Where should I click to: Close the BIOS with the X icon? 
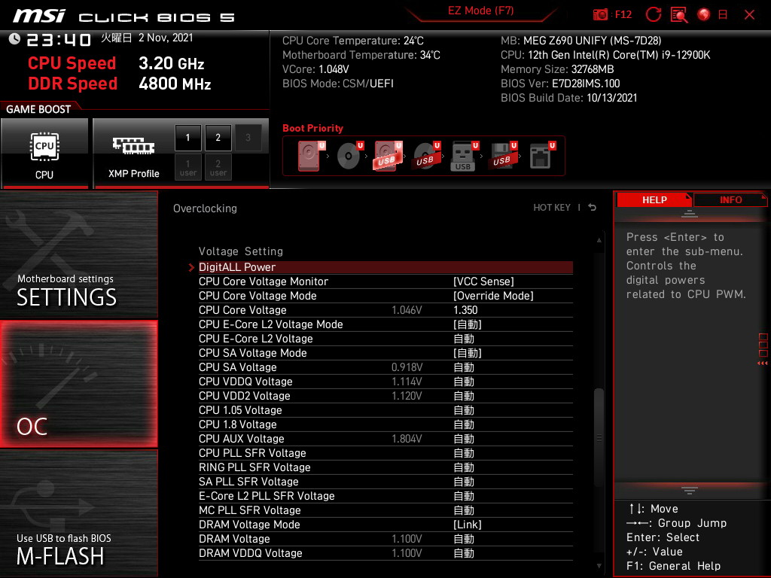(x=749, y=15)
